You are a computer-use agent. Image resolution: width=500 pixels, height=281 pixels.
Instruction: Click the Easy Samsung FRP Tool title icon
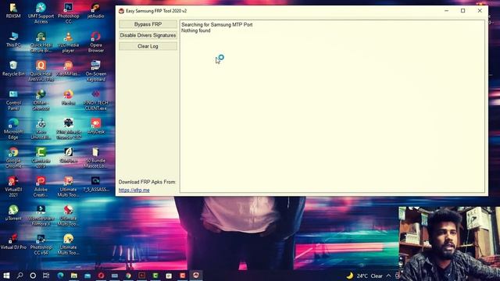click(x=121, y=11)
